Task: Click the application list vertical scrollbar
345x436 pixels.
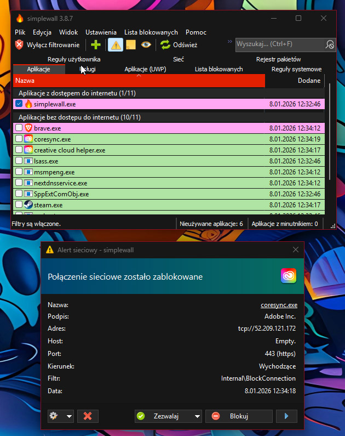Action: click(330, 131)
